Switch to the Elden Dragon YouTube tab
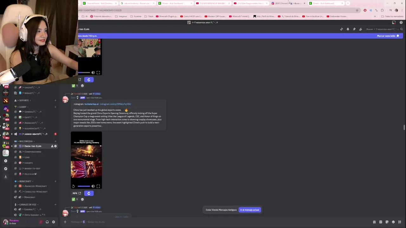This screenshot has width=406, height=228. [x=251, y=3]
